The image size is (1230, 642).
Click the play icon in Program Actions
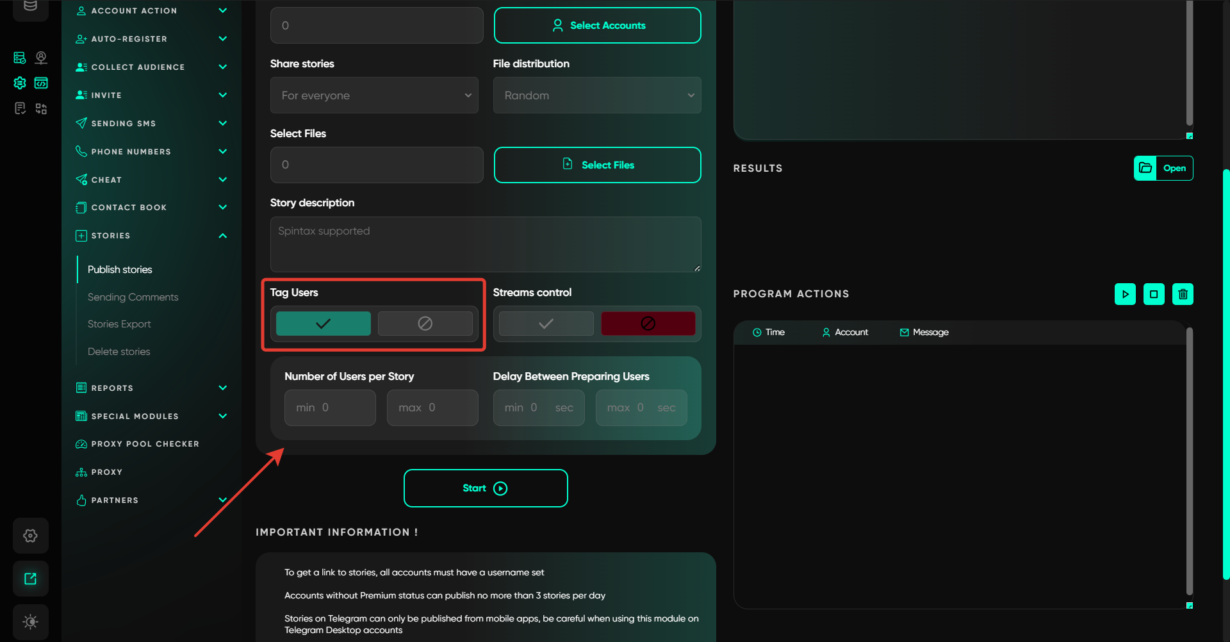1125,294
